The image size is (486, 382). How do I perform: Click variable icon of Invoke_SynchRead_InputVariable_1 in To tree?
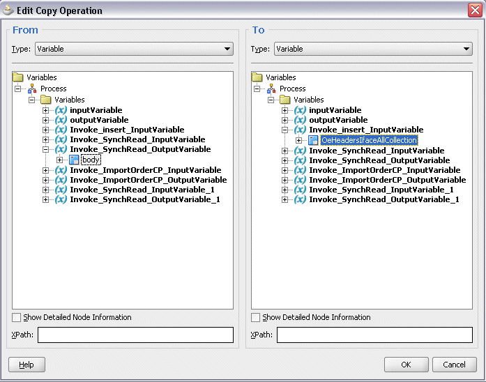pyautogui.click(x=301, y=190)
